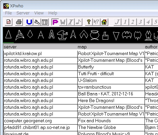This screenshot has height=135, width=158.
Task: Open the Server menu
Action: (x=23, y=13)
